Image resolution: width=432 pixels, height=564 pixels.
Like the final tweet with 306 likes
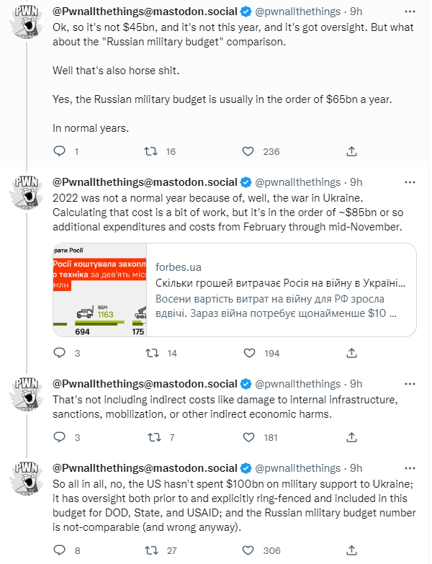point(247,550)
